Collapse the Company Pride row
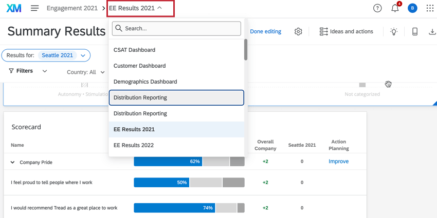The image size is (437, 218). pos(13,162)
